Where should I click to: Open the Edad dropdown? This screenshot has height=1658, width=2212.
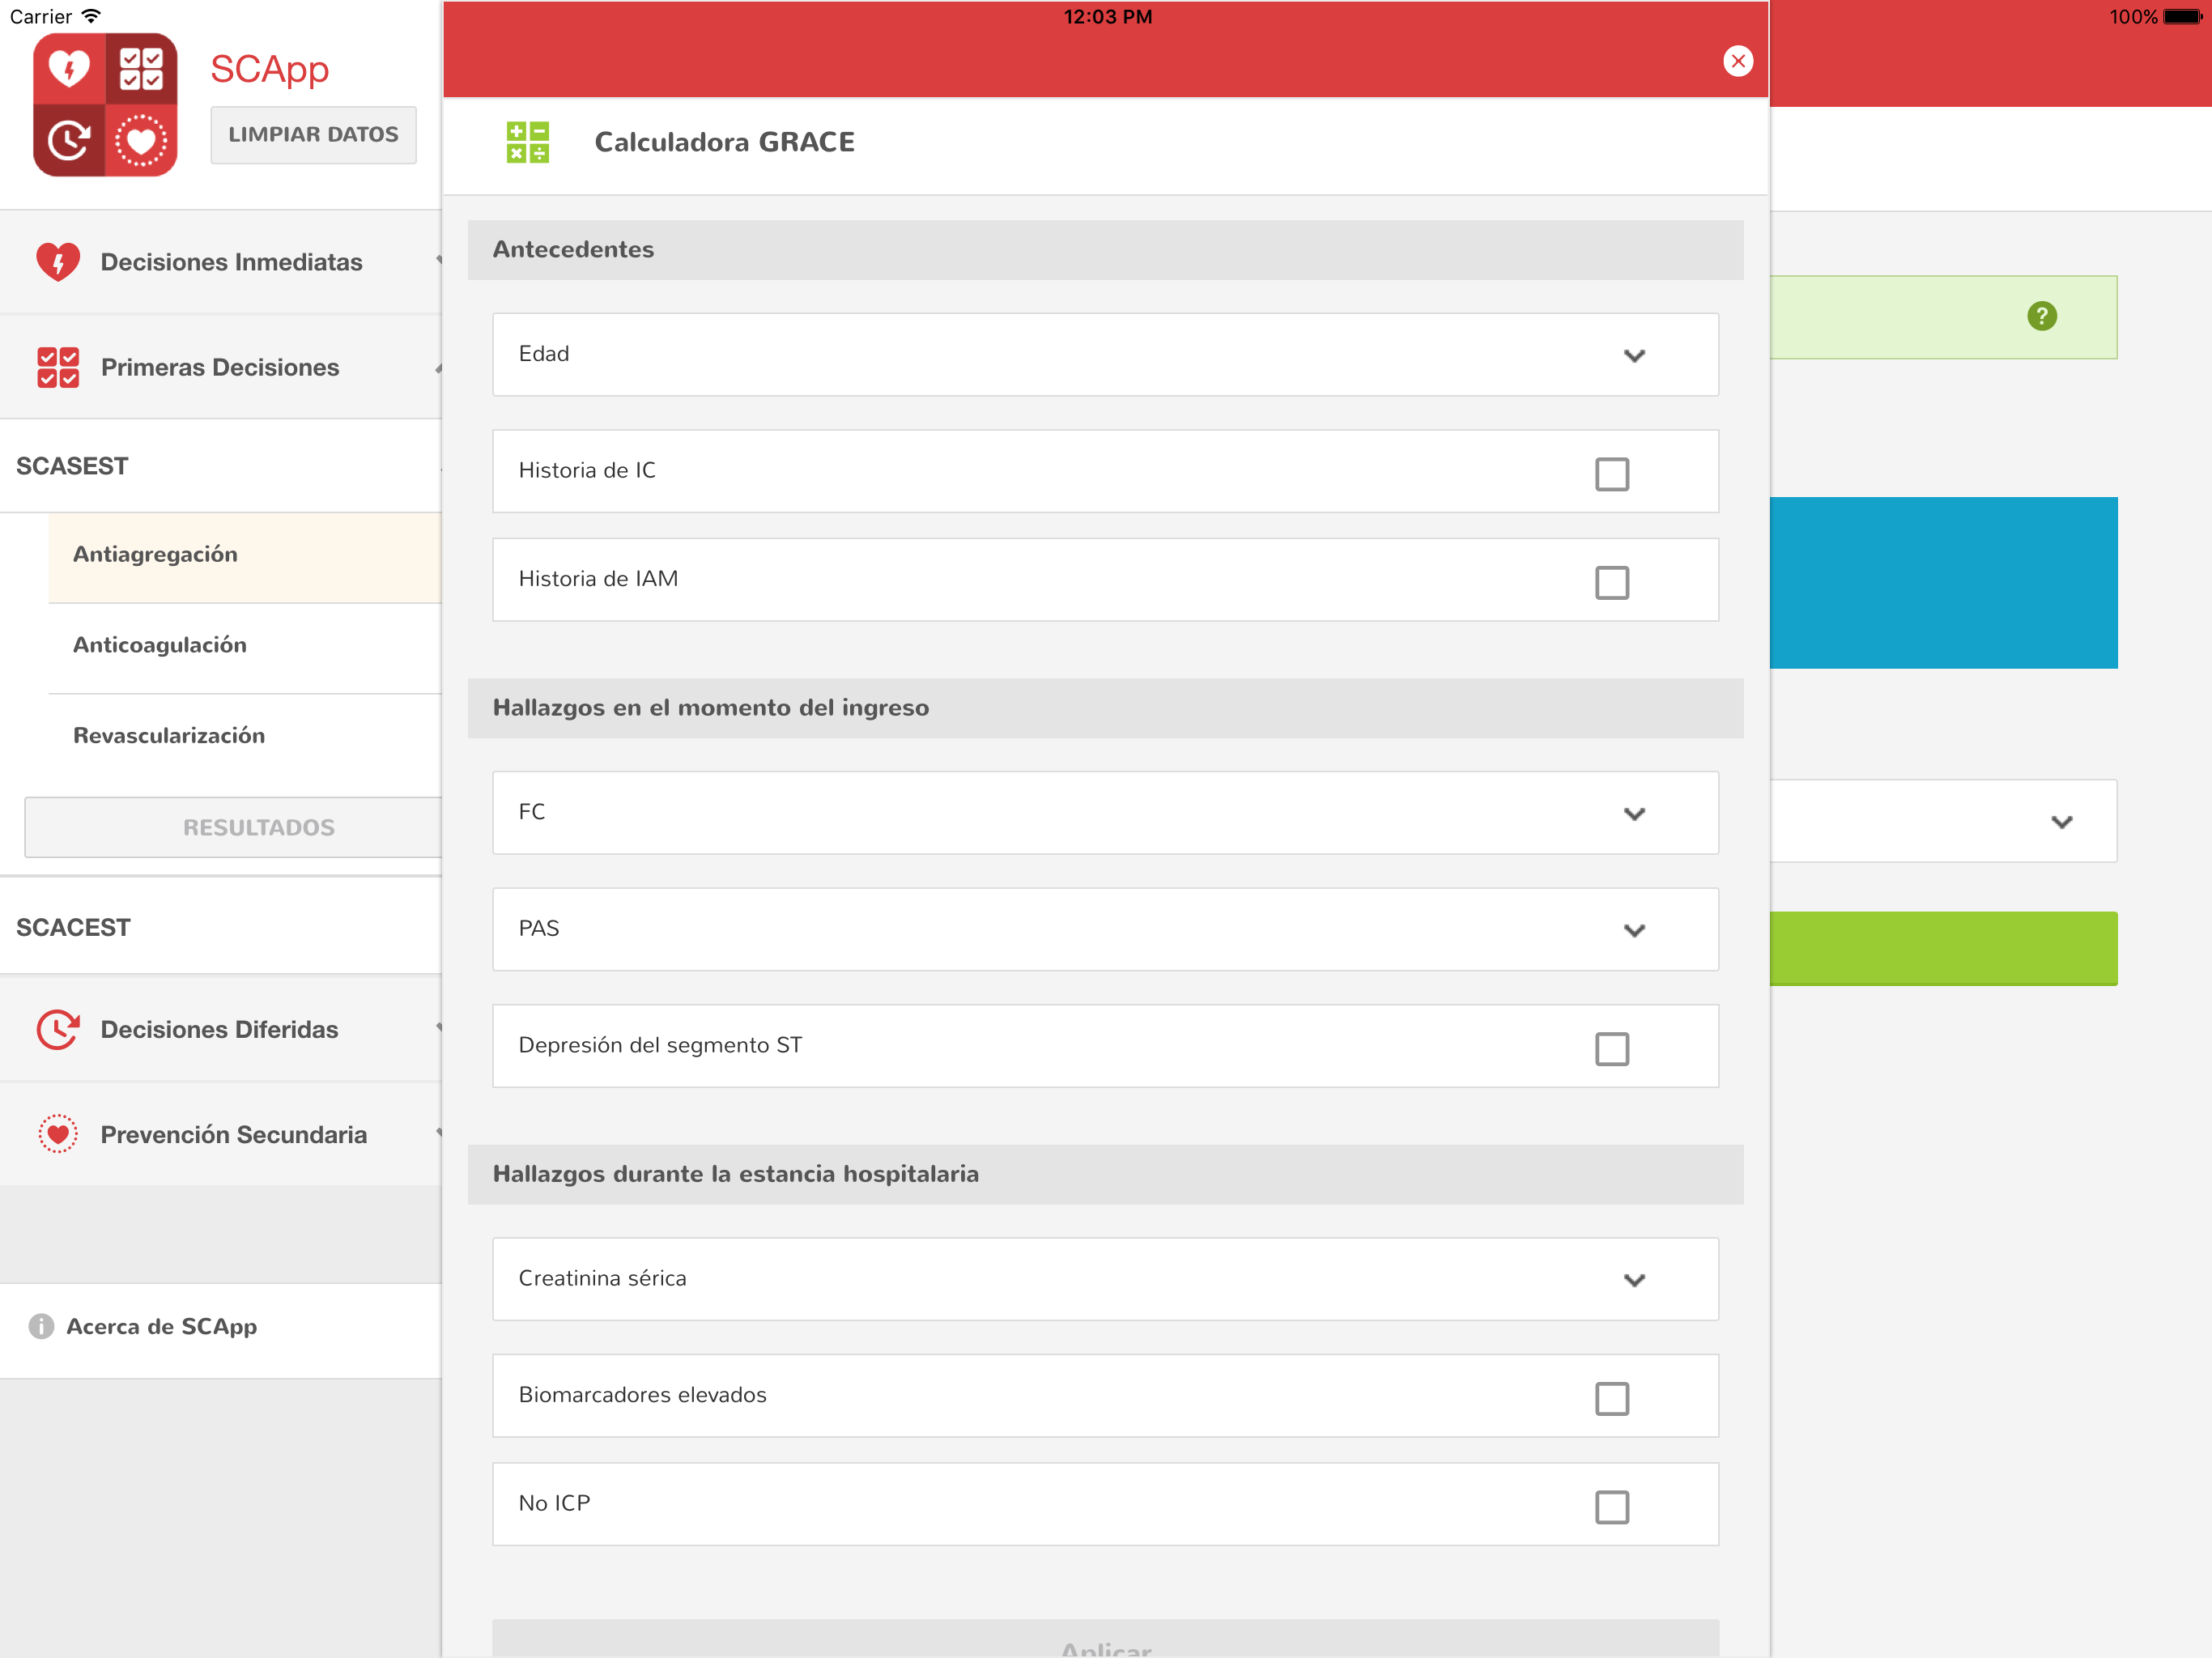pos(1105,355)
